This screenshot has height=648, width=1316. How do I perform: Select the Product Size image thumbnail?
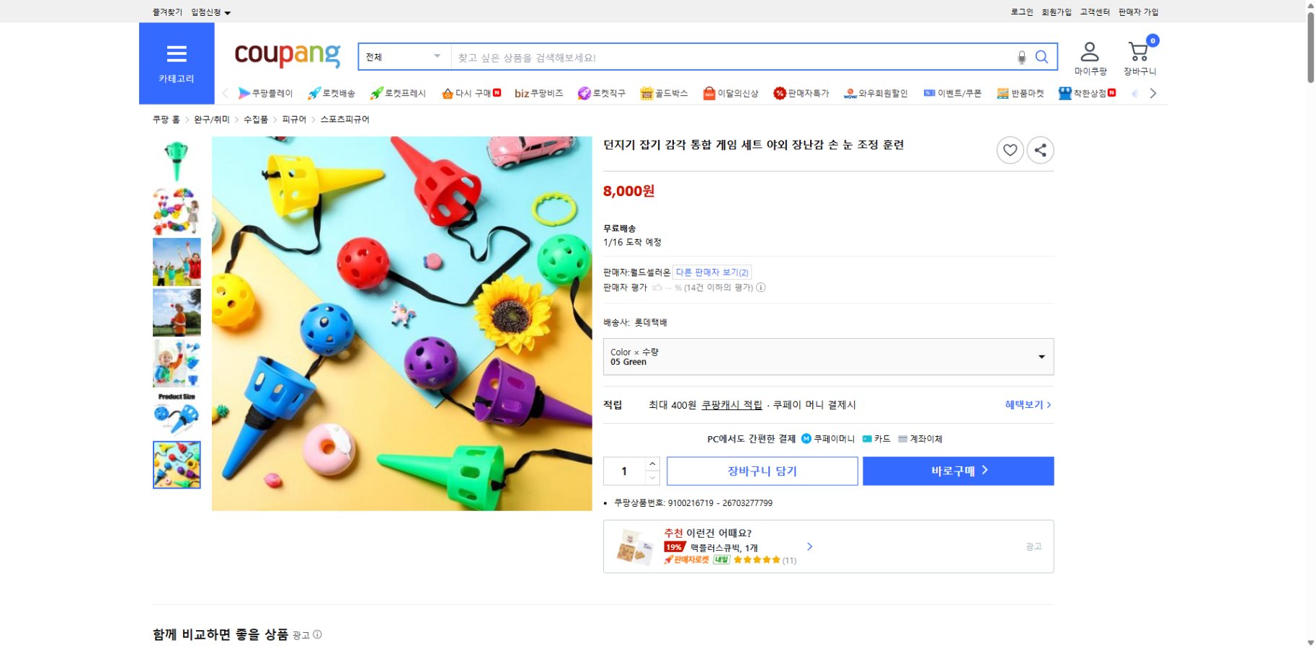(x=176, y=414)
